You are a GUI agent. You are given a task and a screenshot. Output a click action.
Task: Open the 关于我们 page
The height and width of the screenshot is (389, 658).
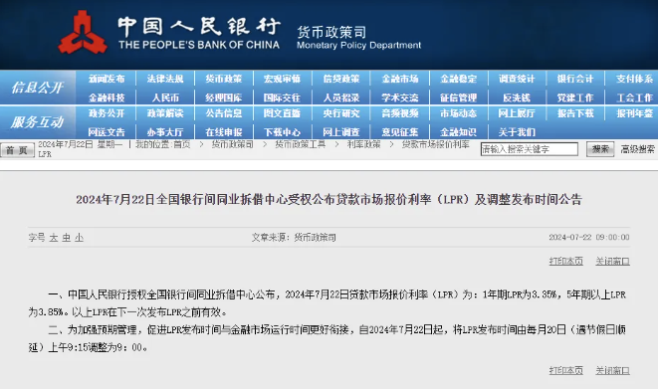tap(517, 132)
